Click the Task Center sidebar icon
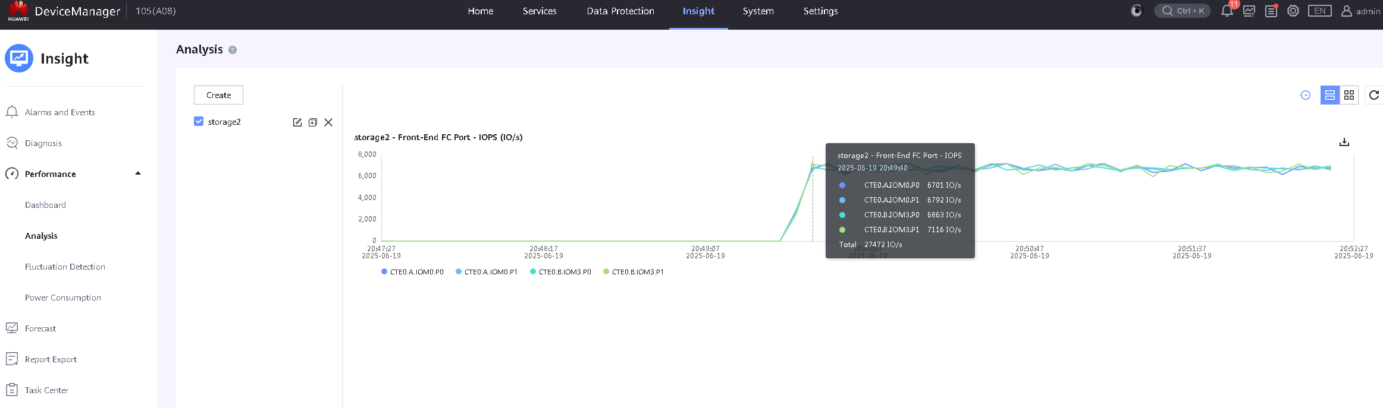 tap(12, 390)
